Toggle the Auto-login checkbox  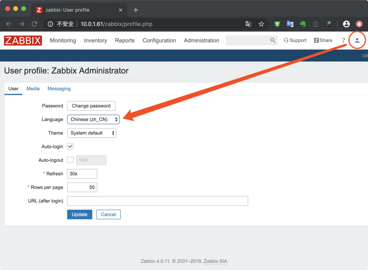click(x=70, y=146)
